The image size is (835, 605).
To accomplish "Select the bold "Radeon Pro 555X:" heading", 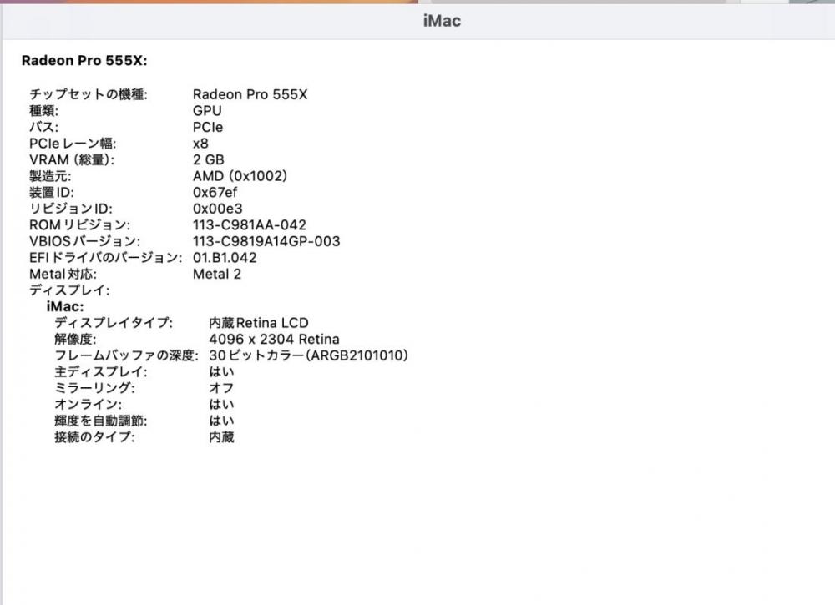I will tap(84, 61).
